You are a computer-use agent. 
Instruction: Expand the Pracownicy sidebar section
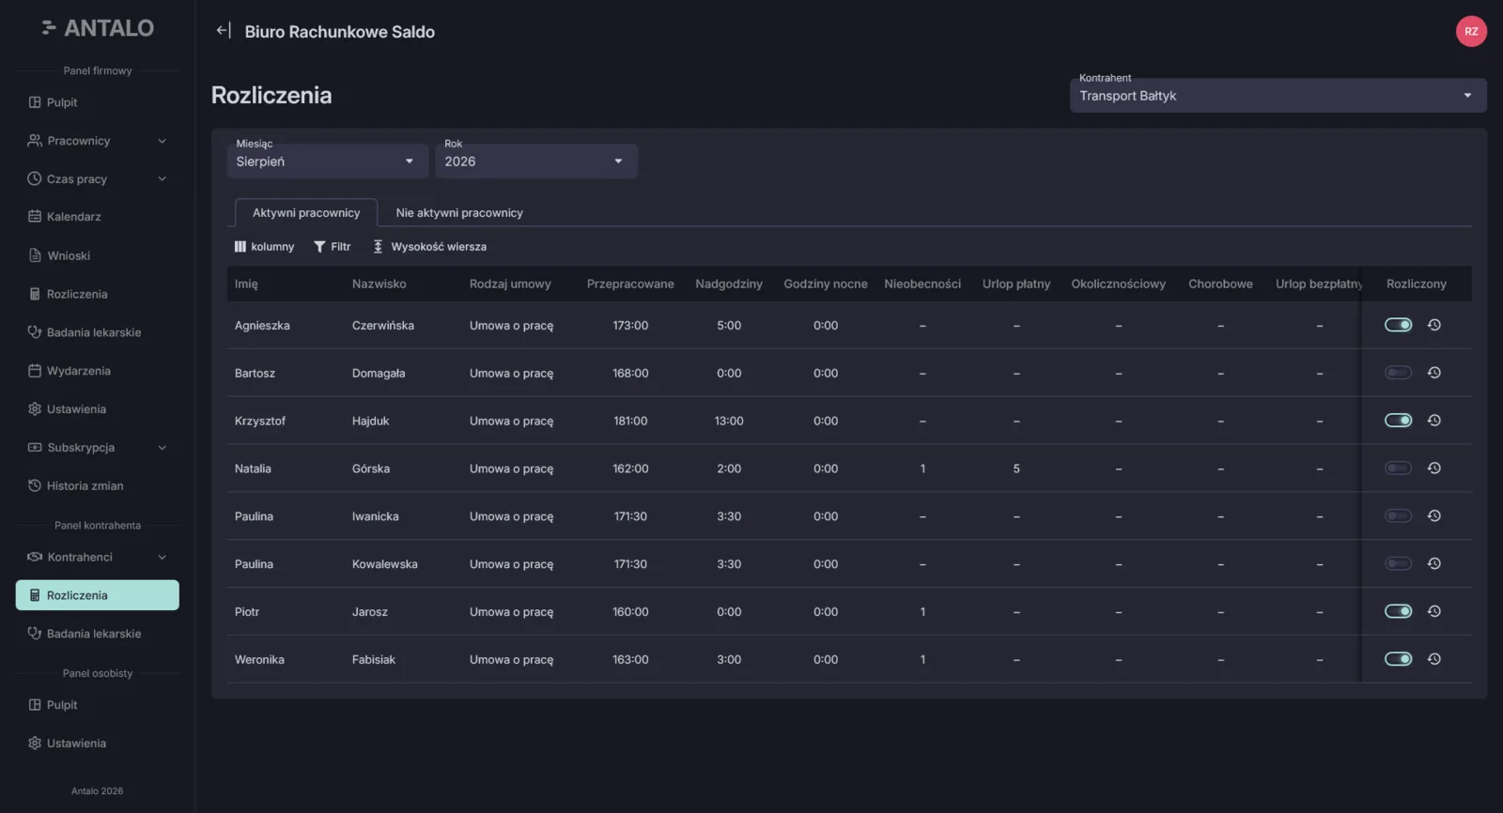pos(98,141)
